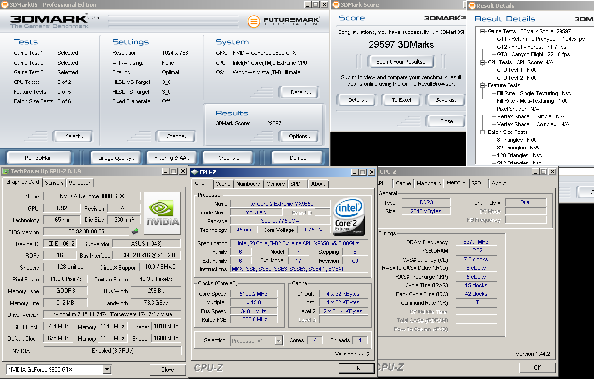The image size is (594, 379).
Task: Select CPU Test 1 tree row
Action: click(516, 70)
